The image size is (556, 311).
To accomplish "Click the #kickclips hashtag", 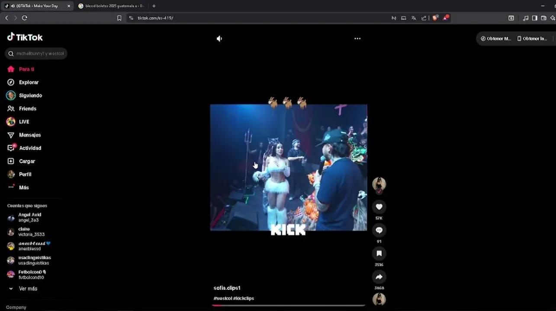I will (244, 298).
